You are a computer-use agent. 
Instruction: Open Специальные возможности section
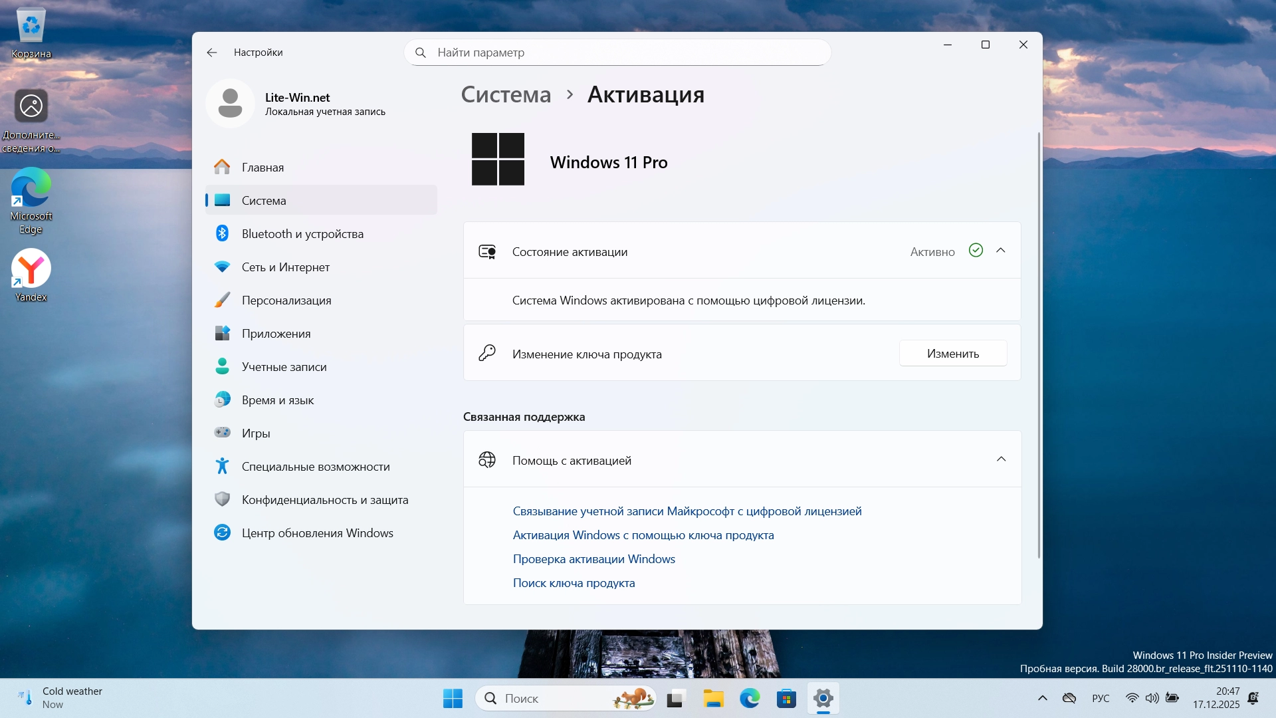[315, 467]
